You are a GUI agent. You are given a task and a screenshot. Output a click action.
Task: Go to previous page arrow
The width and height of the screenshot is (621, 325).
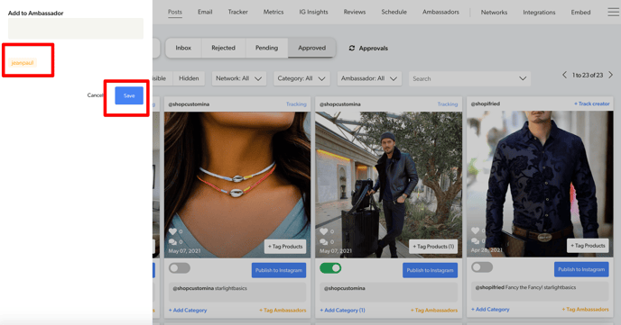[564, 75]
